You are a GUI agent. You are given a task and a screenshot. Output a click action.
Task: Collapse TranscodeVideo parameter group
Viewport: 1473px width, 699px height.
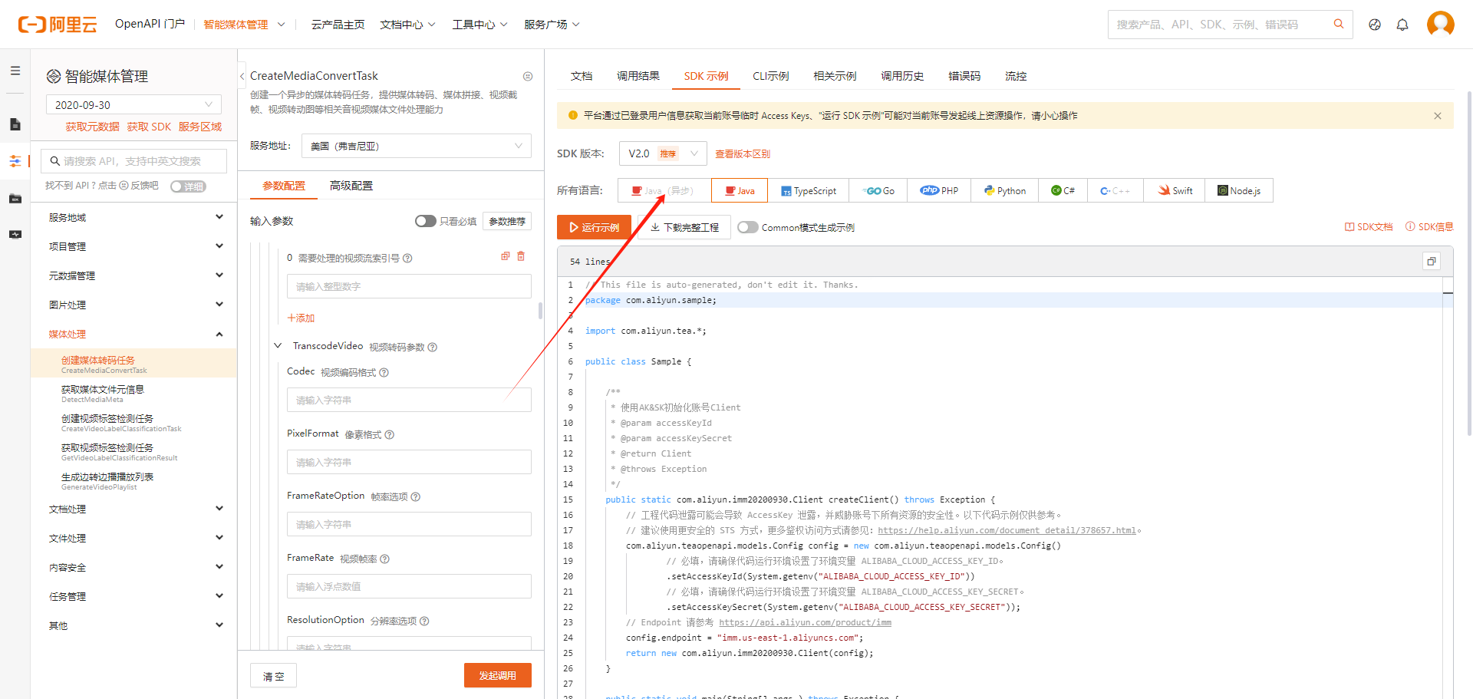[278, 346]
